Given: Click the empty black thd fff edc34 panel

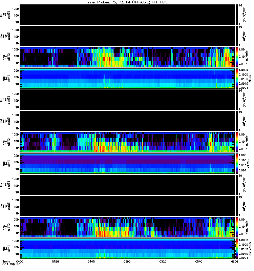Looking at the screenshot, I should (x=127, y=100).
